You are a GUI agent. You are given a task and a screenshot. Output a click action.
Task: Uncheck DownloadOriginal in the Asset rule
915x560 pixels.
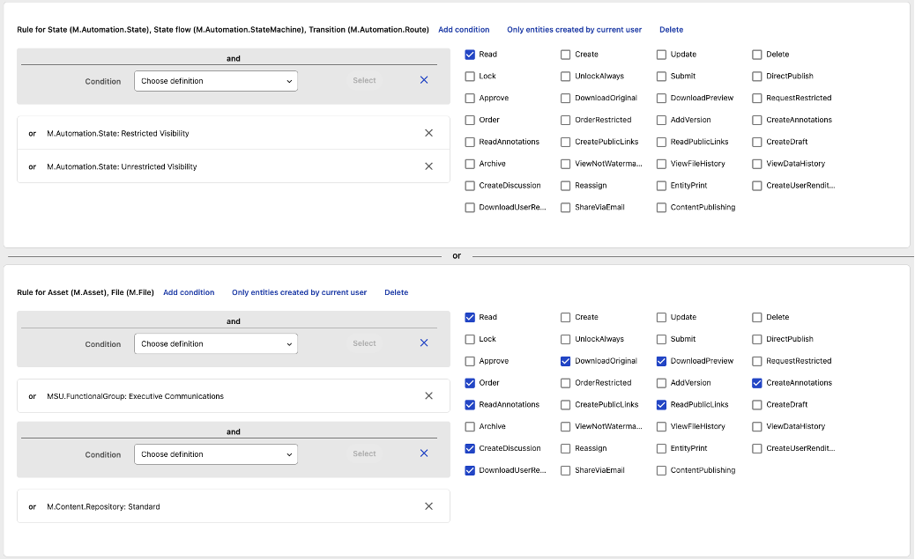pyautogui.click(x=566, y=361)
